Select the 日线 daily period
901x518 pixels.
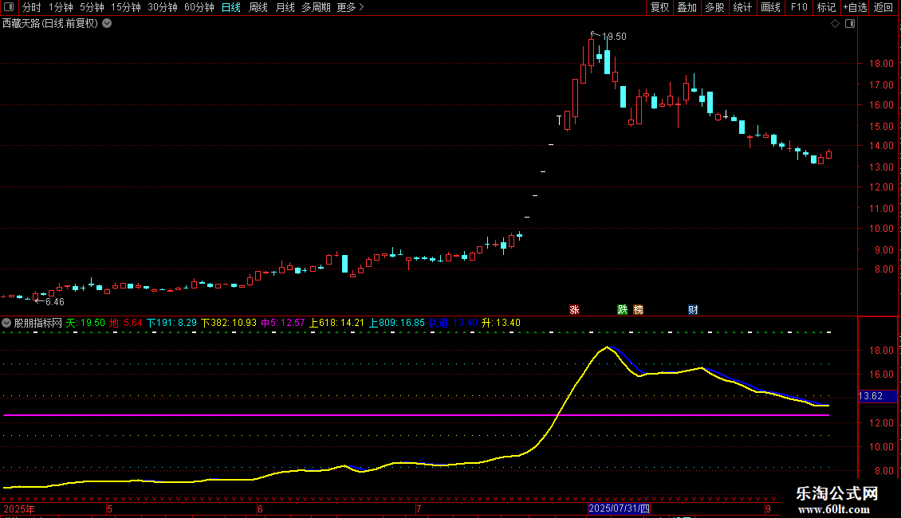[231, 7]
